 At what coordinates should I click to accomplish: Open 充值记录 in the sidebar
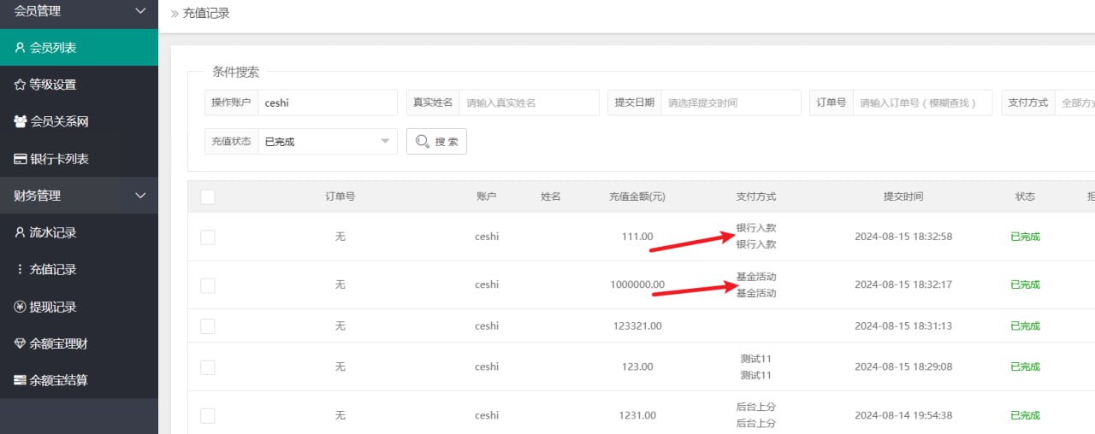(53, 269)
